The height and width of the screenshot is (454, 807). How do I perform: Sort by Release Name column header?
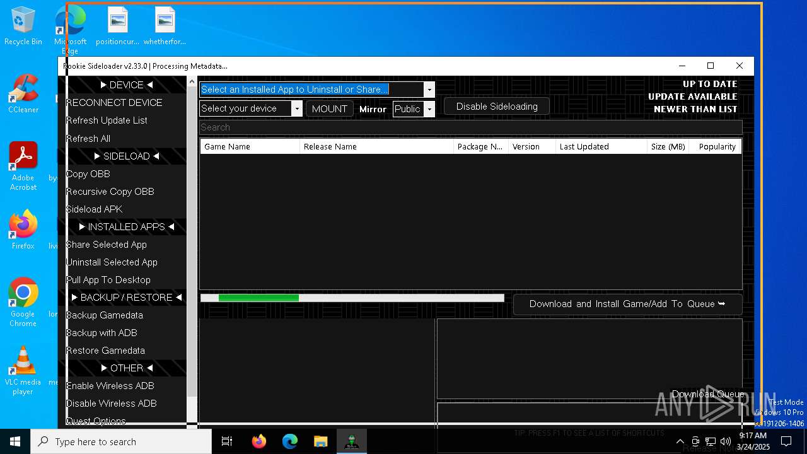(x=376, y=146)
